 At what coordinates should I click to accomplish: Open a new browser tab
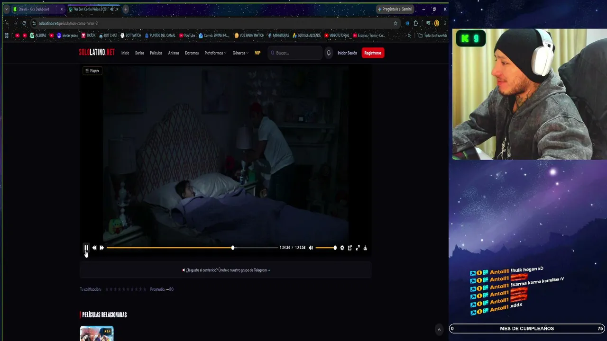pyautogui.click(x=126, y=9)
